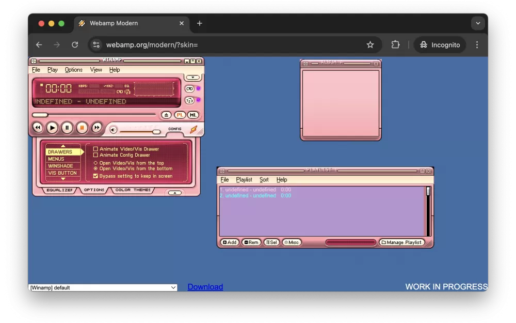This screenshot has width=516, height=323.
Task: Toggle the CONFIG drawer tab
Action: point(175,129)
